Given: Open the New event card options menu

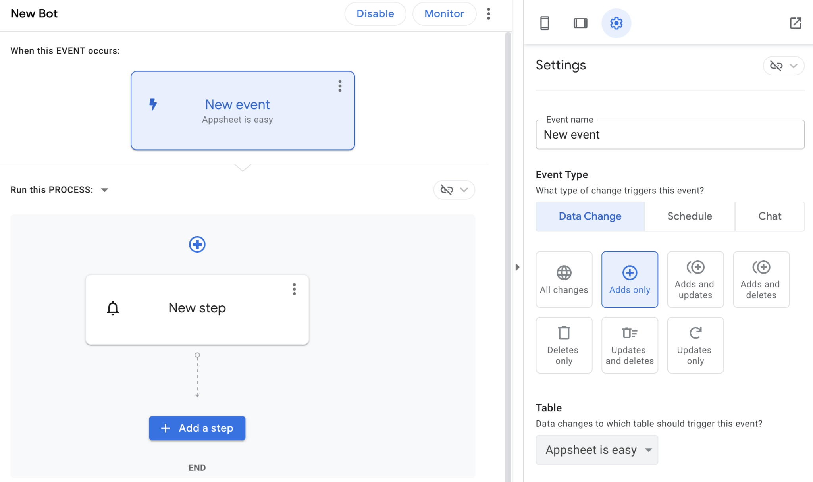Looking at the screenshot, I should [340, 86].
